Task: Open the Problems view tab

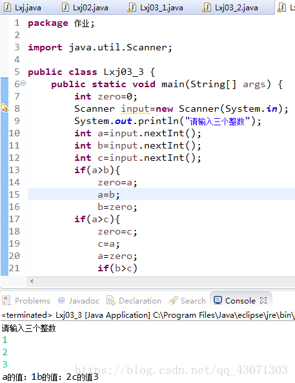Action: [x=26, y=301]
